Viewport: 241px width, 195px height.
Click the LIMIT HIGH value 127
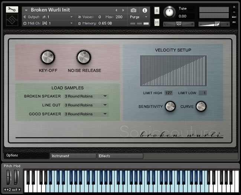click(x=169, y=93)
